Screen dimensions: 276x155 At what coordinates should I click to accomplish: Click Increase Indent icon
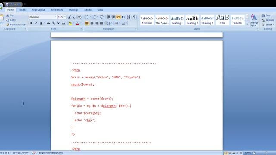coord(113,17)
